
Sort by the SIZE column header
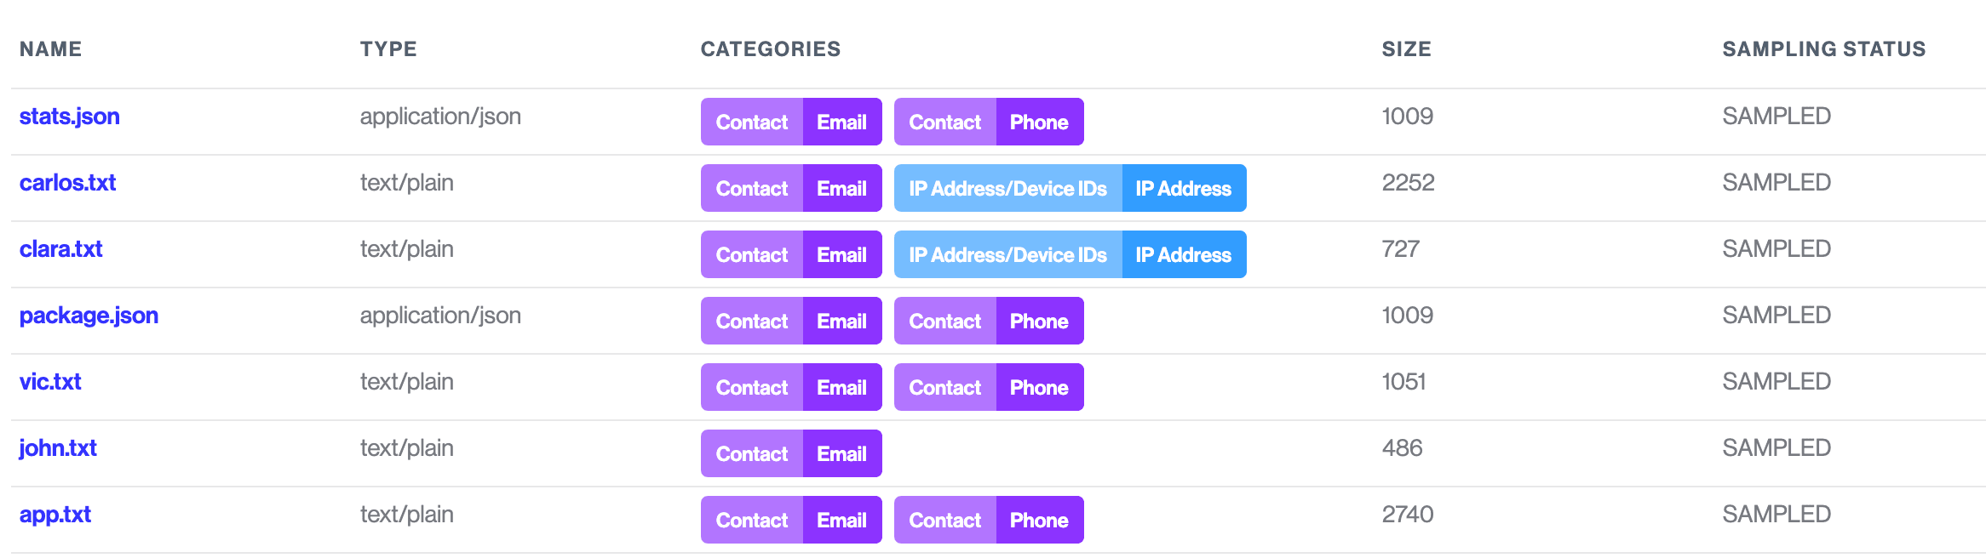click(1405, 48)
